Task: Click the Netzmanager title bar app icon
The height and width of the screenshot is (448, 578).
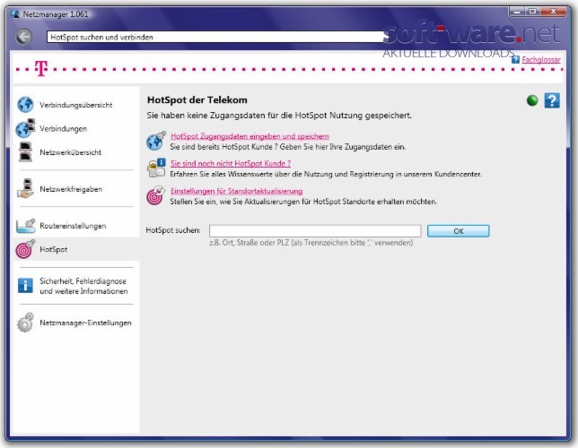Action: (14, 14)
